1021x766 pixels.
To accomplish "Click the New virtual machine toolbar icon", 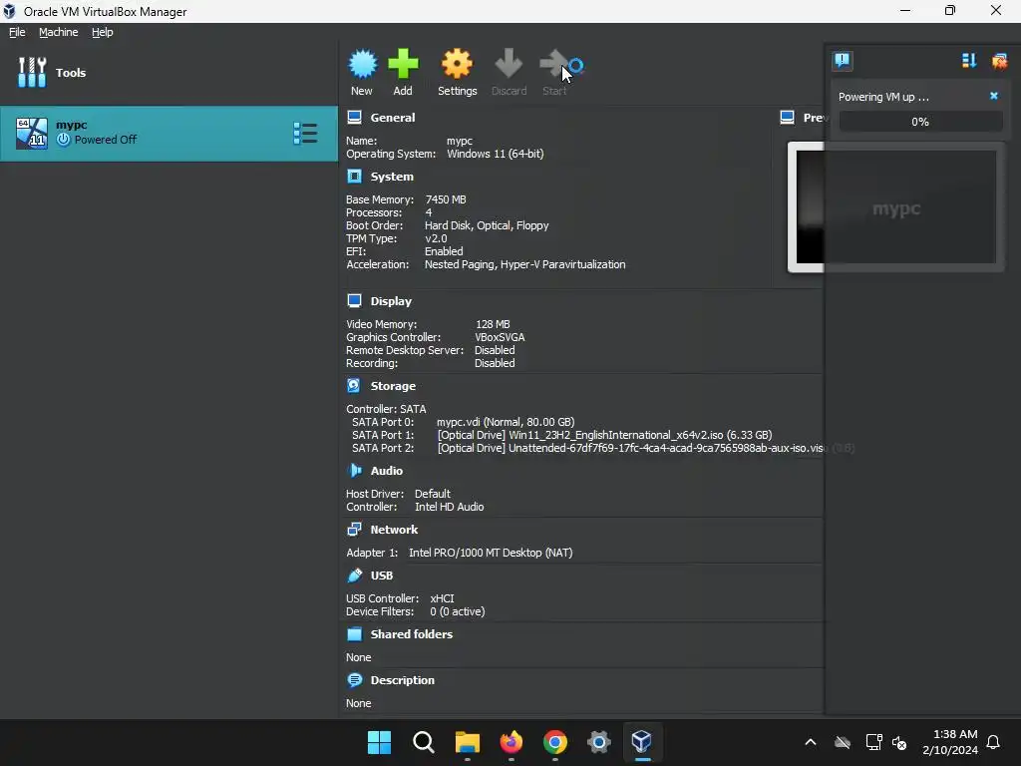I will pyautogui.click(x=362, y=64).
